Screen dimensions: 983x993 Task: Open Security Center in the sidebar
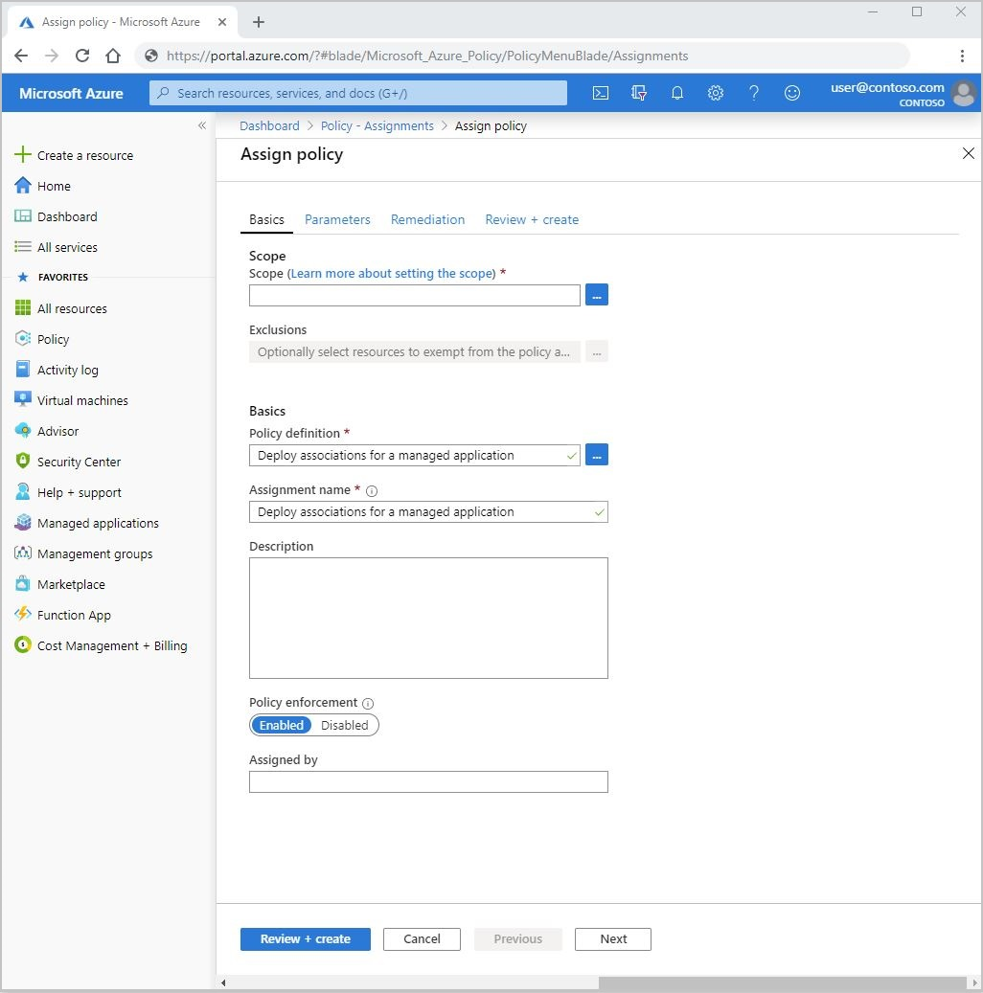point(79,461)
